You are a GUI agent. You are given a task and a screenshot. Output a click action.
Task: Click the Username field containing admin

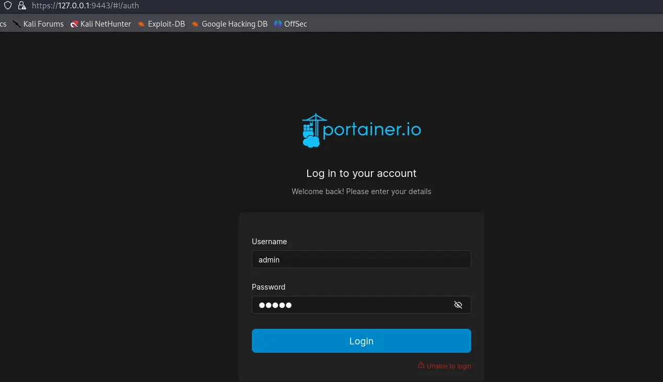362,259
